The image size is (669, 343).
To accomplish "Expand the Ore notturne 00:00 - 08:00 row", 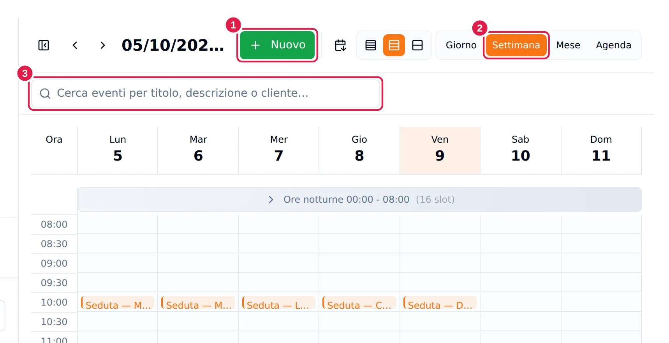I will click(359, 200).
